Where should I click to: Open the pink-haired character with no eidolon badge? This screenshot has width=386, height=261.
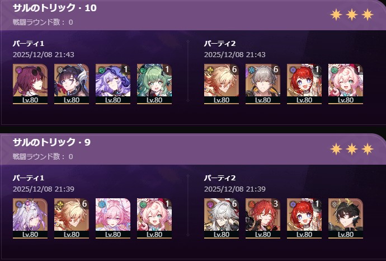tap(113, 218)
